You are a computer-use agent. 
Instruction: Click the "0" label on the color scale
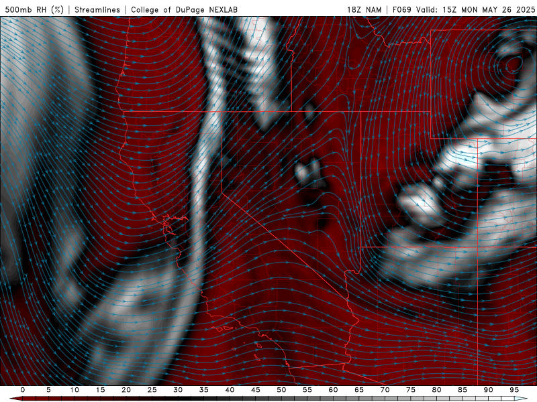coord(23,390)
